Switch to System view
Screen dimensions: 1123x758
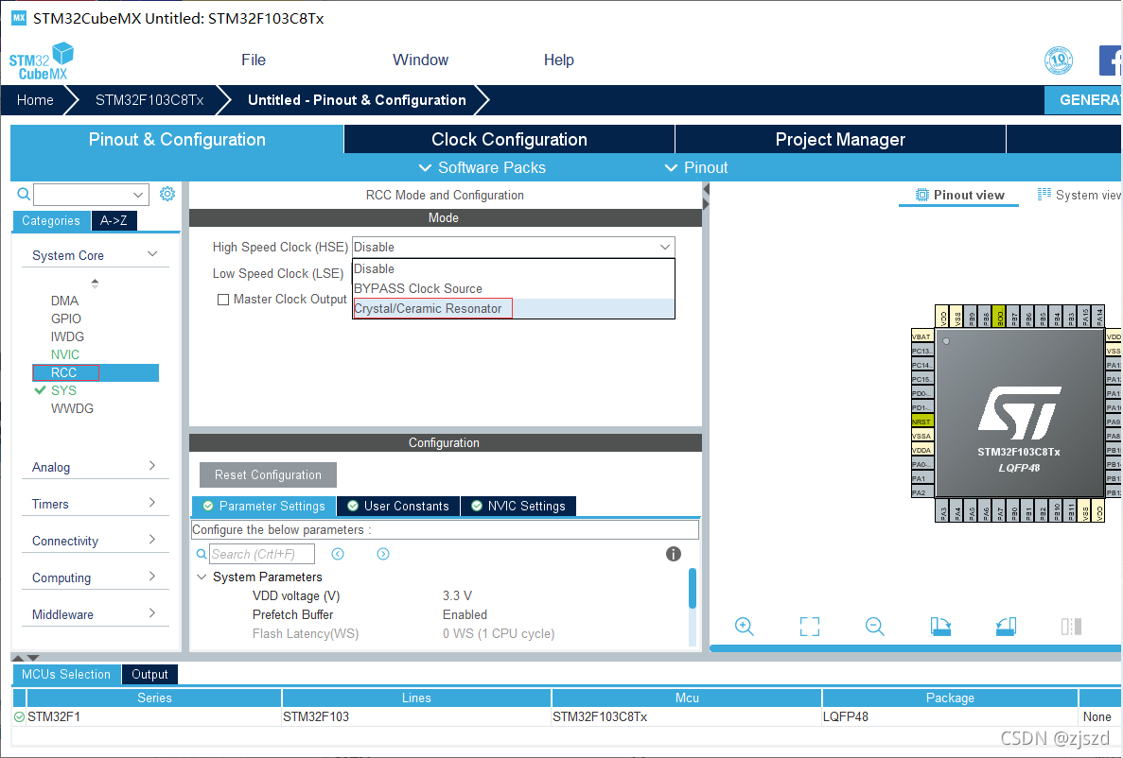[x=1079, y=195]
